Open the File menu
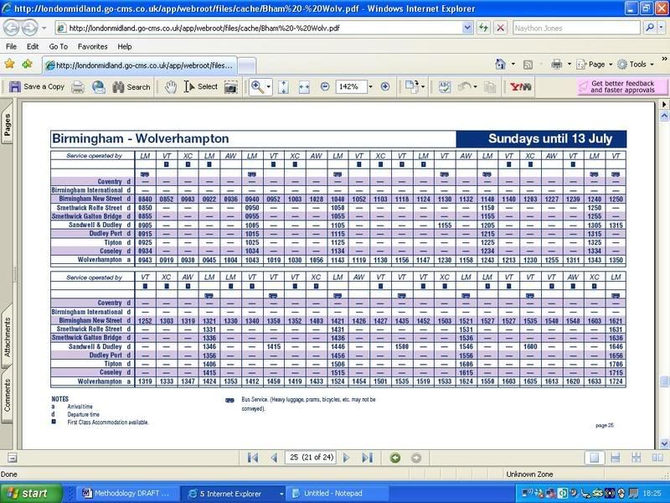The width and height of the screenshot is (670, 503). [11, 47]
